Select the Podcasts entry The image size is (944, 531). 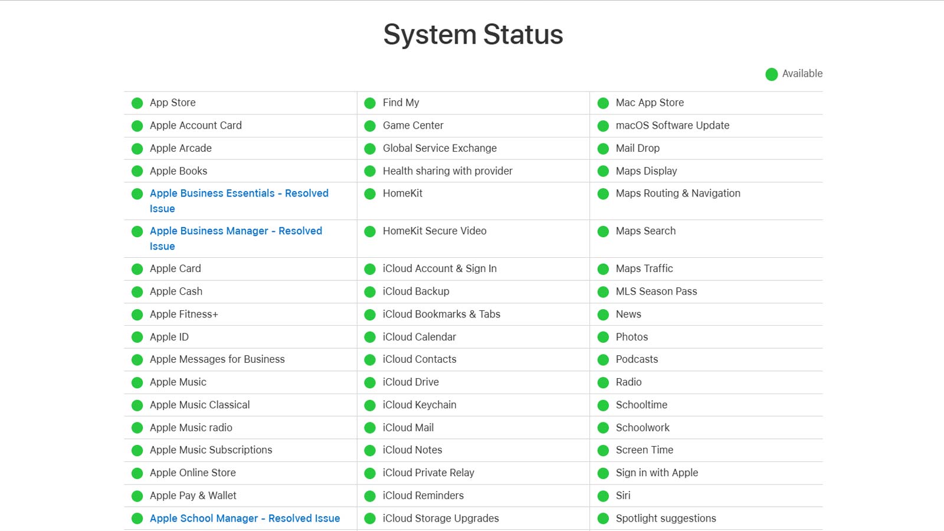(637, 359)
